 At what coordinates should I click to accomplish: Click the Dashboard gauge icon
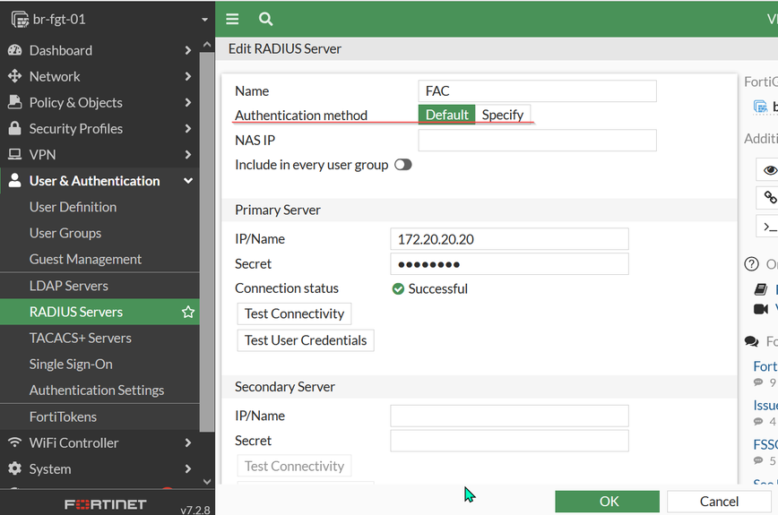point(14,50)
